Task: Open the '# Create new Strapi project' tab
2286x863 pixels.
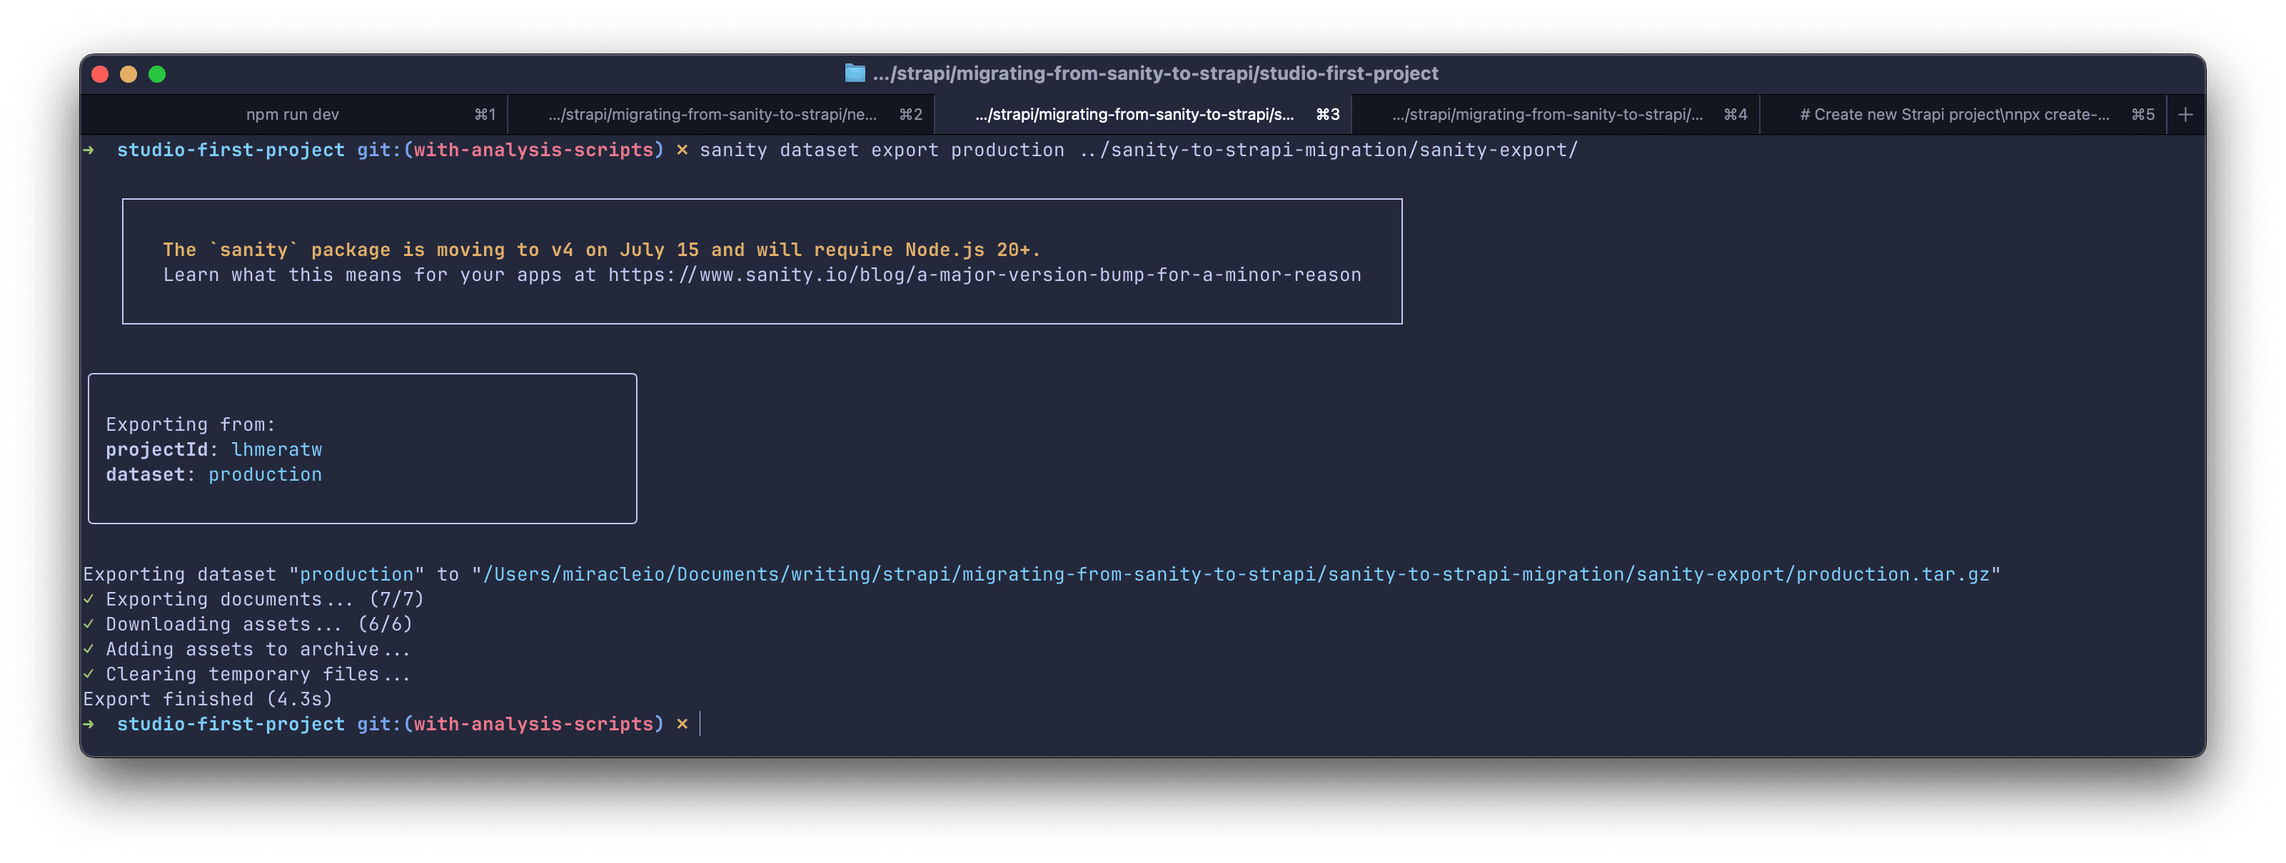Action: 1963,114
